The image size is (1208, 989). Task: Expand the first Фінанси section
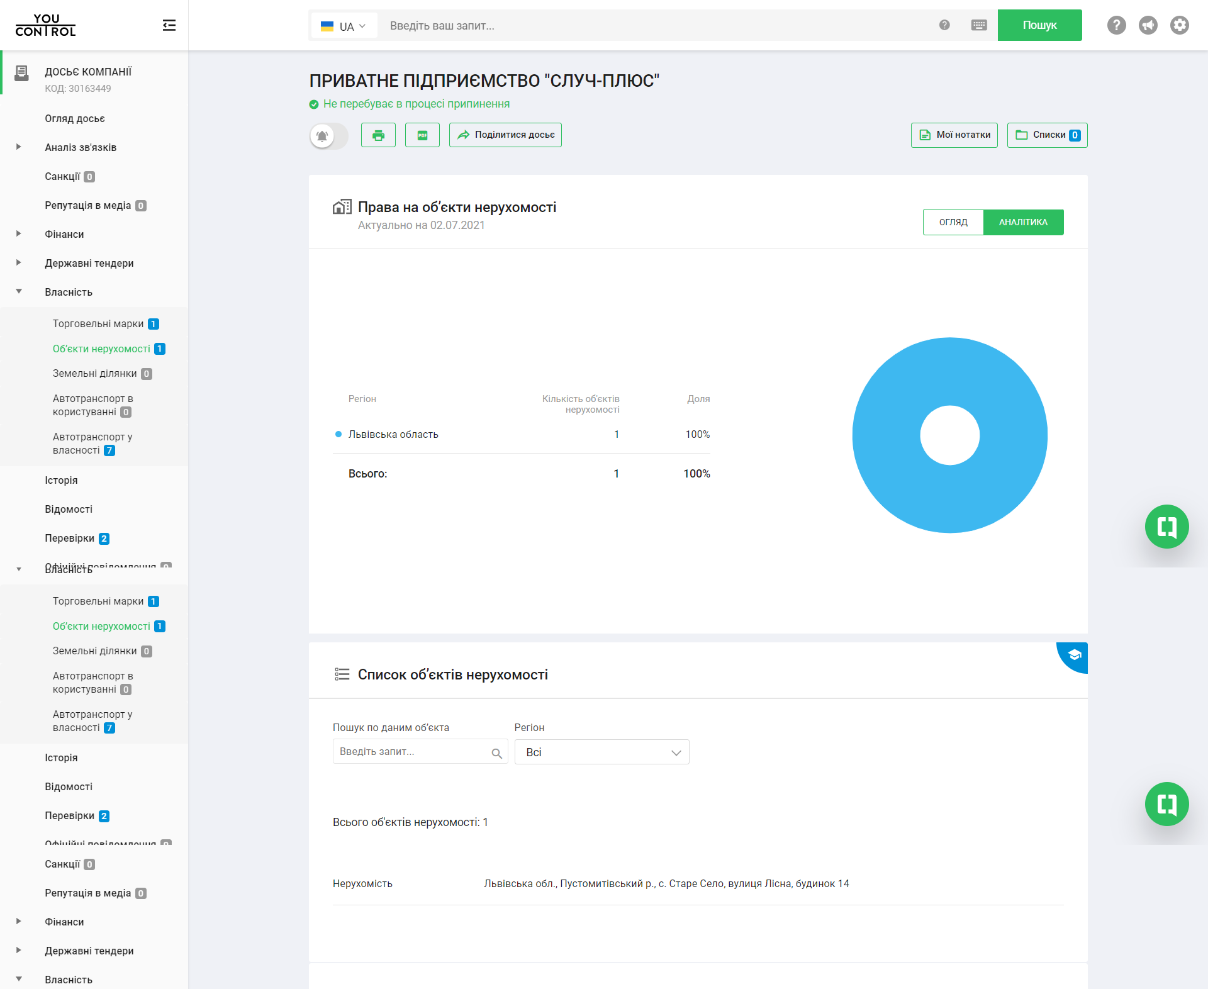[x=19, y=234]
